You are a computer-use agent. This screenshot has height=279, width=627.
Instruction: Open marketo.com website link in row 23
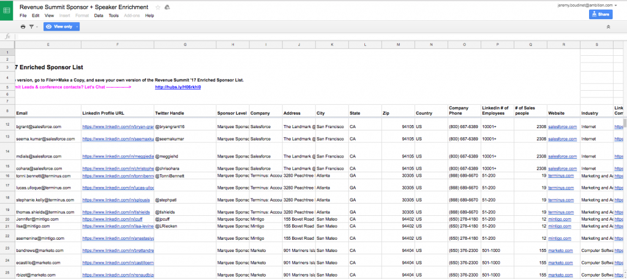click(x=560, y=251)
